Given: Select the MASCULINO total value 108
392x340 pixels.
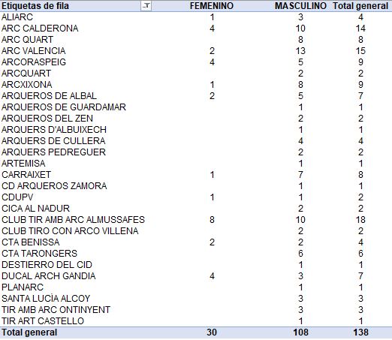Looking at the screenshot, I should coord(300,332).
